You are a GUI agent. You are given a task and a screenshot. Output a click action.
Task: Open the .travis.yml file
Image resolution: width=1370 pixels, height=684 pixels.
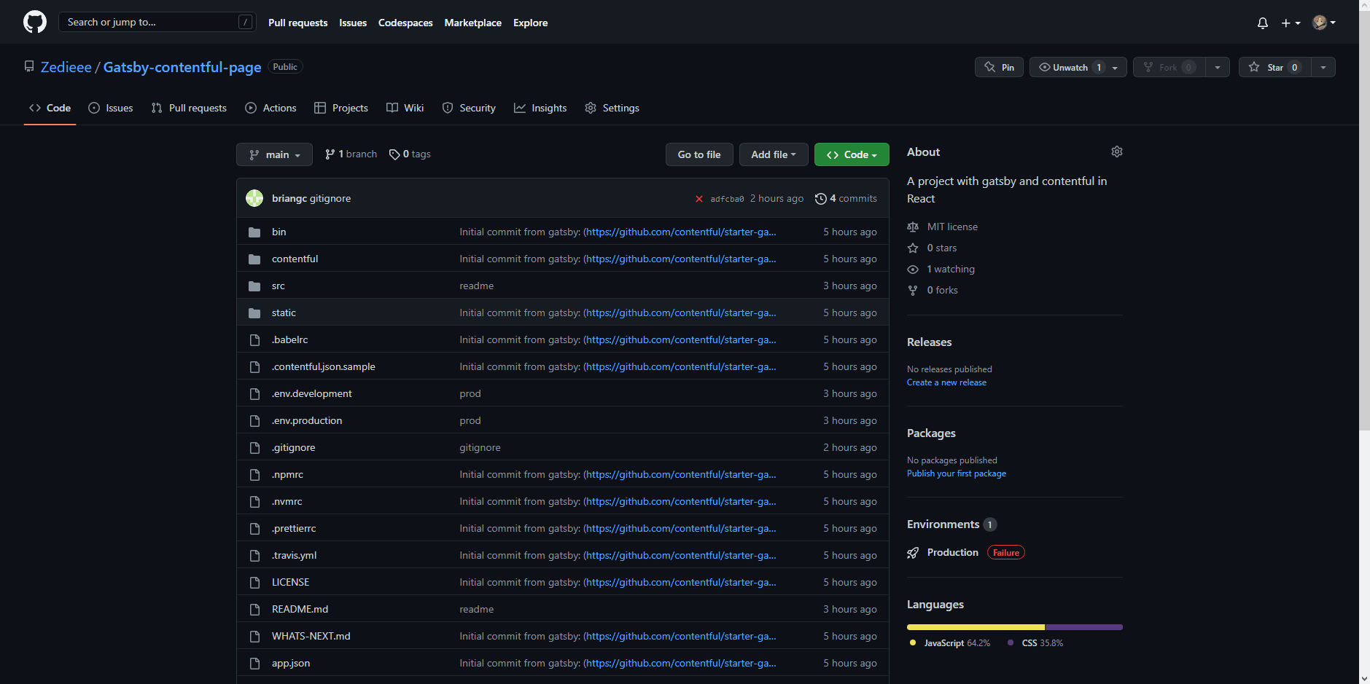click(295, 556)
